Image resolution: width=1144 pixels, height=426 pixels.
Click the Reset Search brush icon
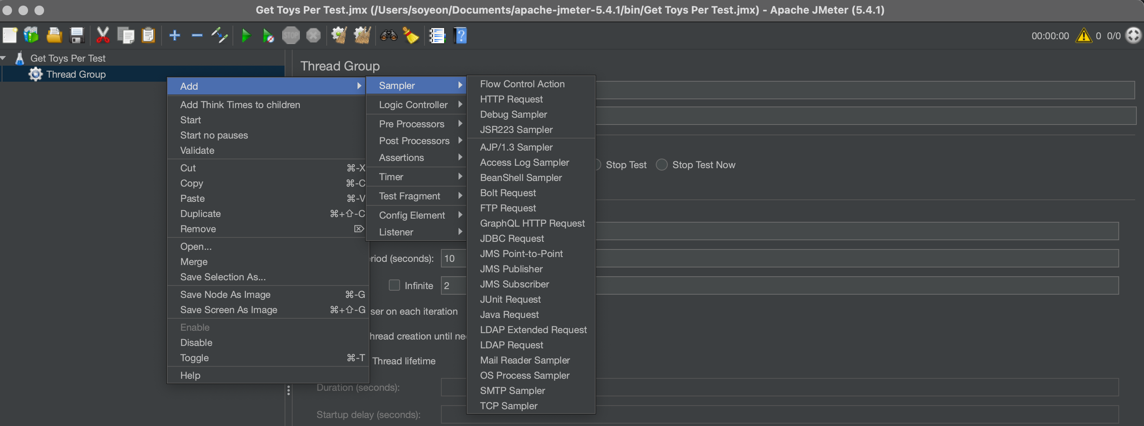tap(411, 36)
